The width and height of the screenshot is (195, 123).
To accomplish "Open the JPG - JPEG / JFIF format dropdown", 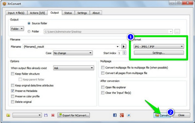I will 159,47.
